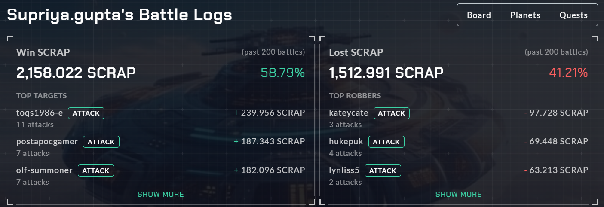Click the Supriya.gupta's Battle Logs heading
The width and height of the screenshot is (604, 207).
[120, 15]
